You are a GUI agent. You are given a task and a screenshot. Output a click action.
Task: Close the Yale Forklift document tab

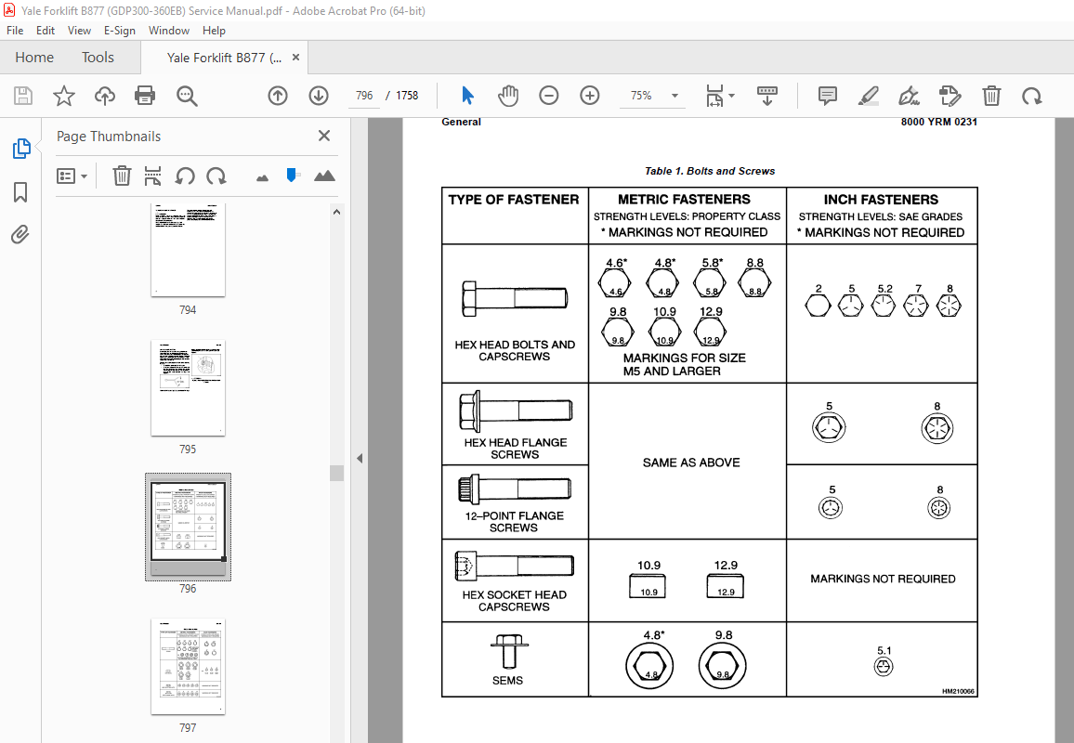pos(295,58)
